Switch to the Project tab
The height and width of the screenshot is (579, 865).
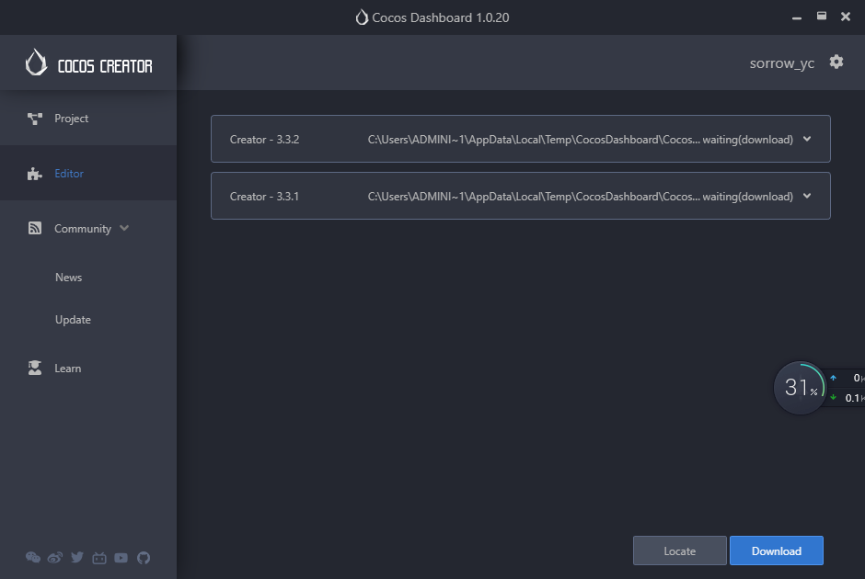point(71,119)
